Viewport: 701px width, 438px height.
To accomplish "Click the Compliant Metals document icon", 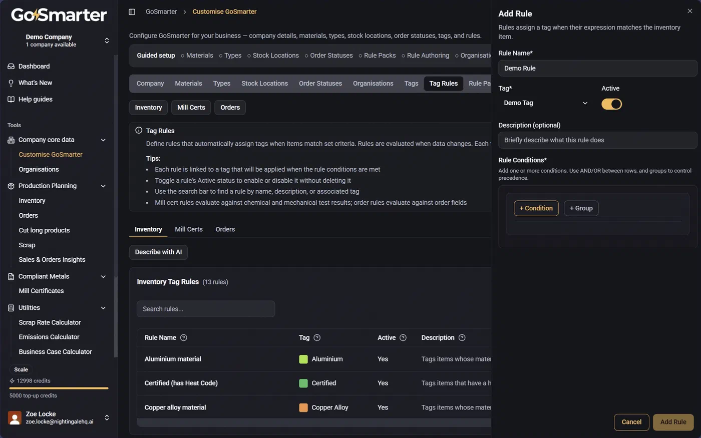I will tap(11, 276).
